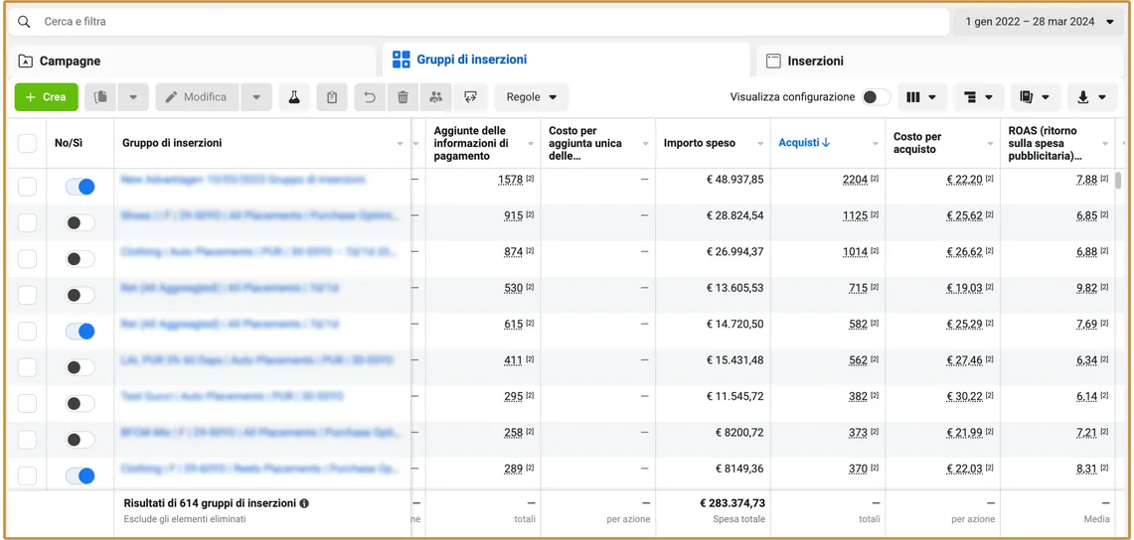Enable the ad set with 1125 purchases
Image resolution: width=1134 pixels, height=540 pixels.
[x=80, y=223]
